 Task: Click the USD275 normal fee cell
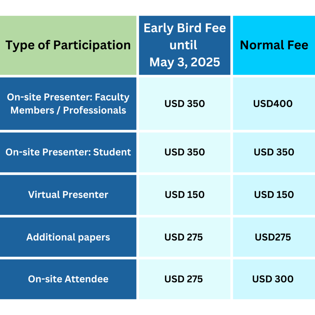point(274,237)
